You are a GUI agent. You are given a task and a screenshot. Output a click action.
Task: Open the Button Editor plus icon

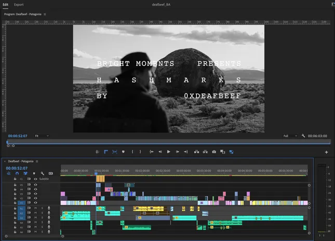tap(326, 152)
